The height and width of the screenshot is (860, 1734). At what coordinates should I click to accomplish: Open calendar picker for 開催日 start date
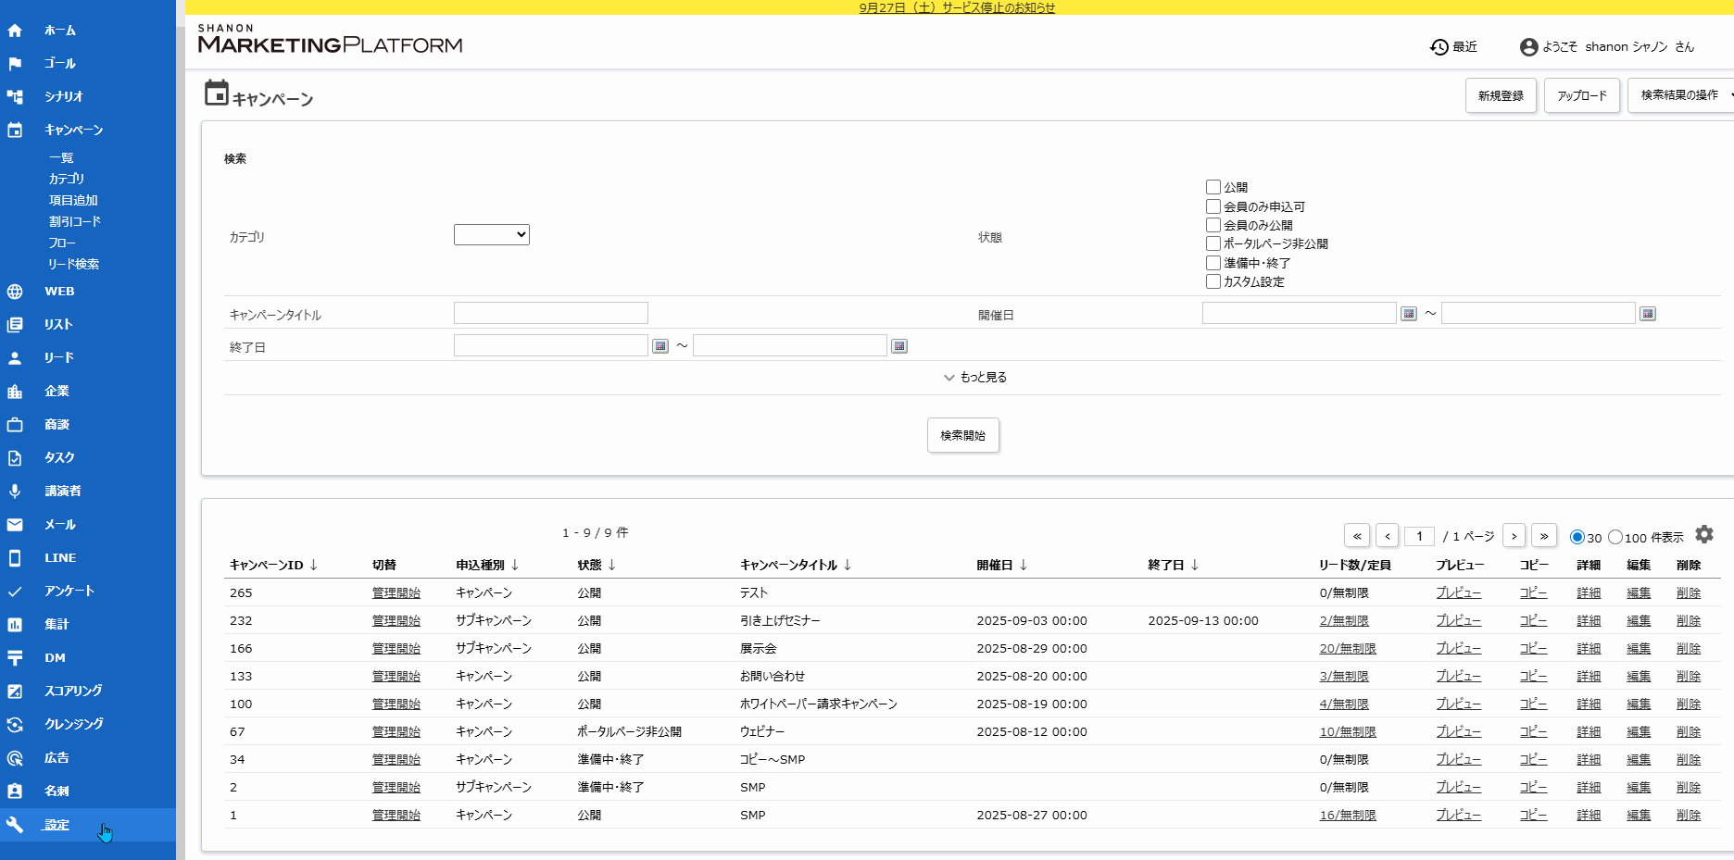tap(1409, 314)
